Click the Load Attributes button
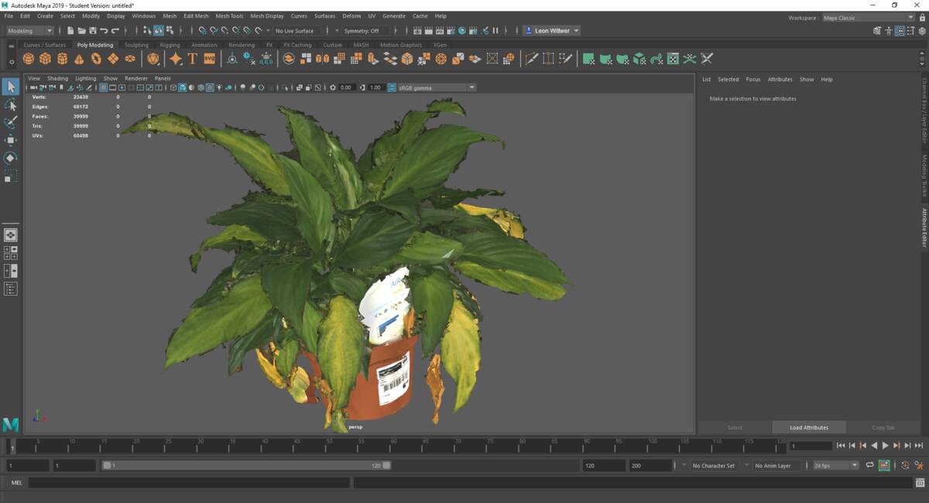Viewport: 929px width, 503px height. [808, 427]
